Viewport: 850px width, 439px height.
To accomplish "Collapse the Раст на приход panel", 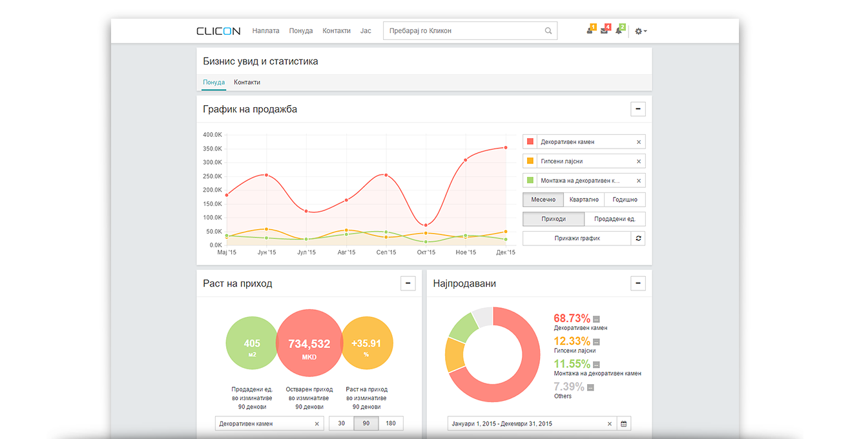I will 408,283.
